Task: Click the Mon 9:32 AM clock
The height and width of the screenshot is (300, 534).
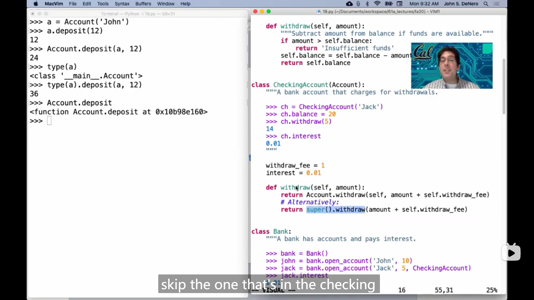Action: click(424, 4)
